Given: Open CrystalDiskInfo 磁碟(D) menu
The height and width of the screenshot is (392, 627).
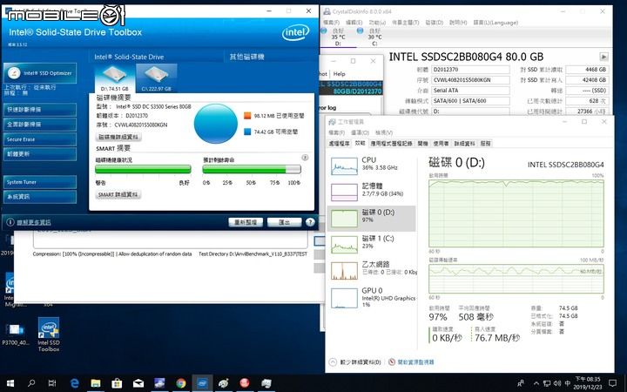Looking at the screenshot, I should click(434, 23).
